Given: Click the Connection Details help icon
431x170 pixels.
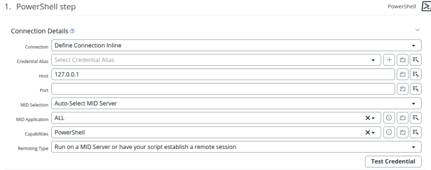Looking at the screenshot, I should tap(72, 31).
